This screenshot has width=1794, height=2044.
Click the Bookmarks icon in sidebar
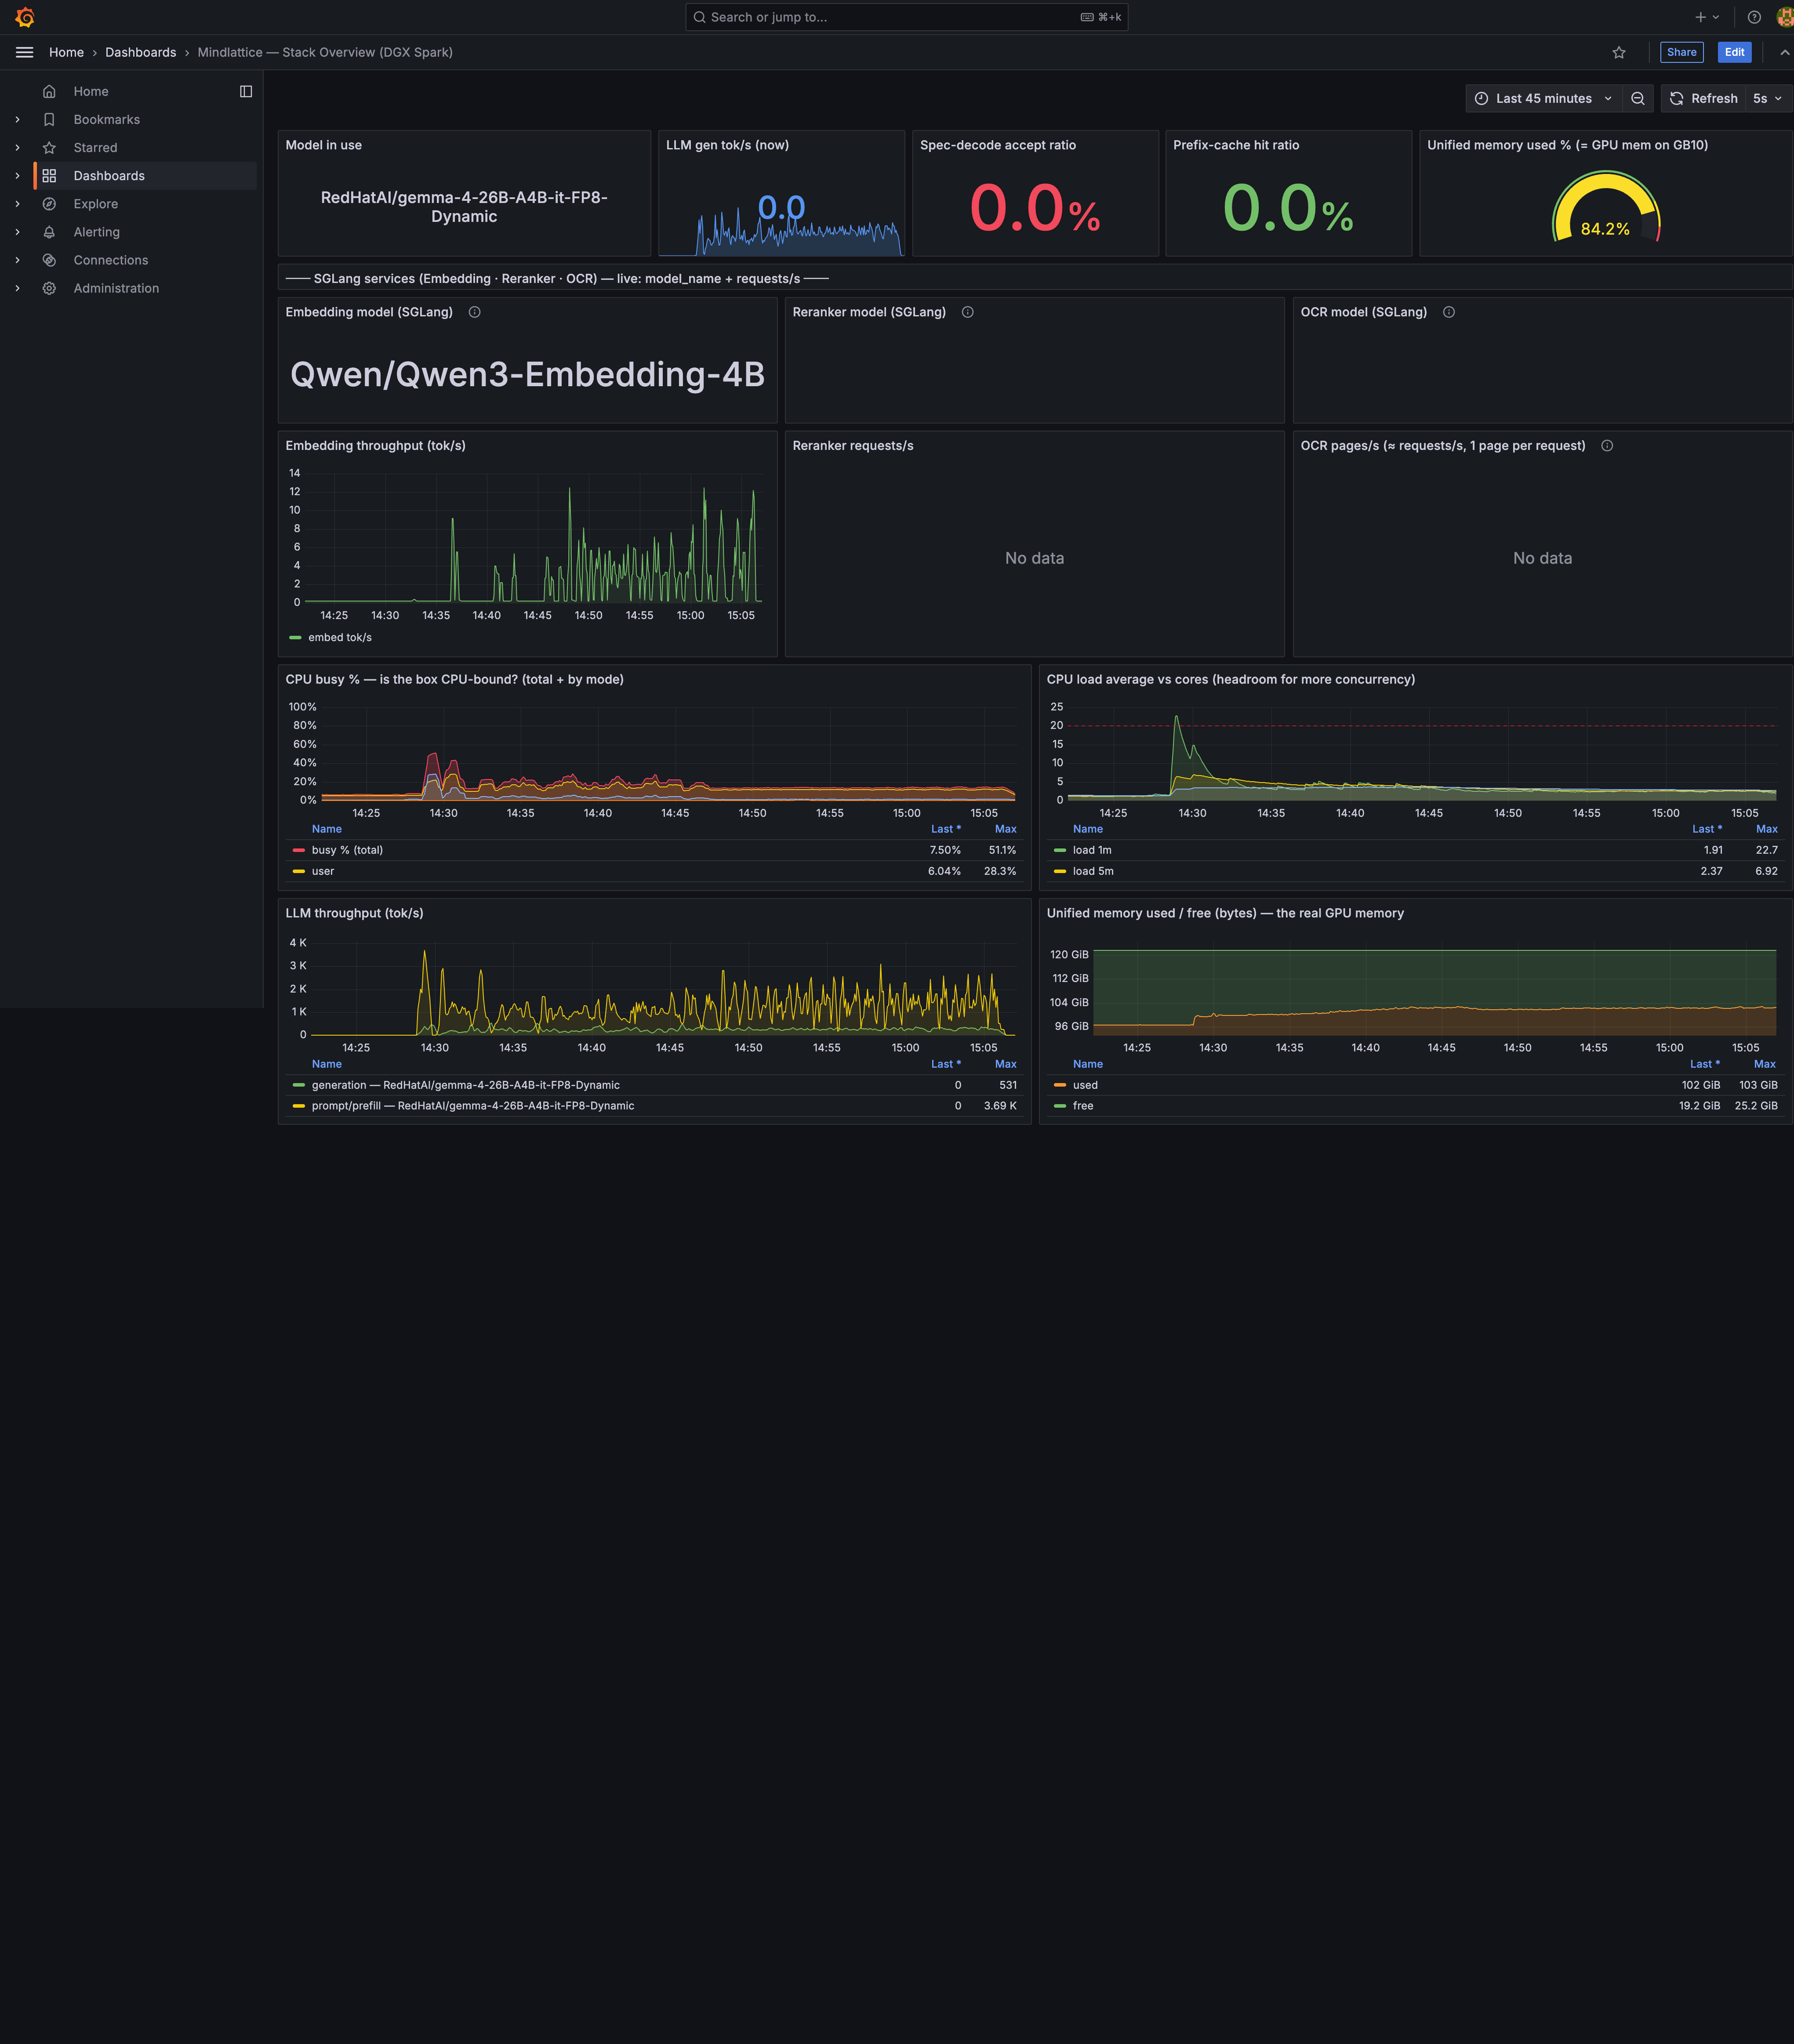(49, 119)
